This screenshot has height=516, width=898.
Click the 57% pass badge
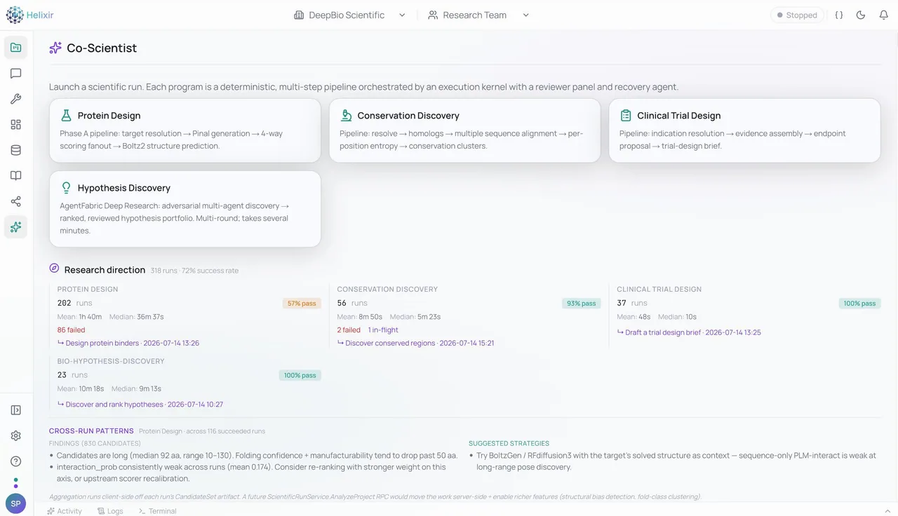pos(302,304)
